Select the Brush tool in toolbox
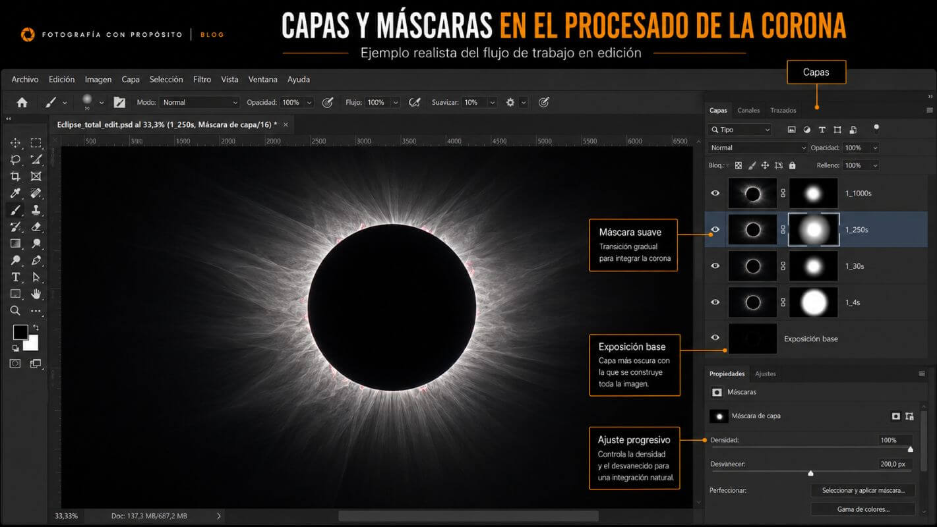This screenshot has height=527, width=937. click(x=15, y=210)
